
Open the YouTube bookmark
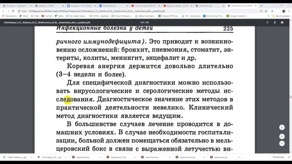47,16
